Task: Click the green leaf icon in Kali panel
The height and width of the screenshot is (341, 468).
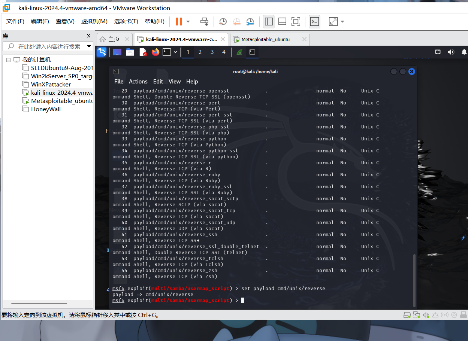Action: (239, 52)
